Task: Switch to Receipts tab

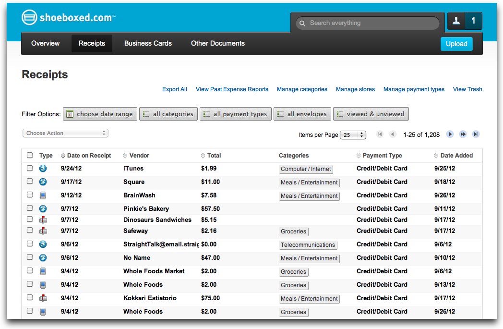Action: tap(92, 43)
